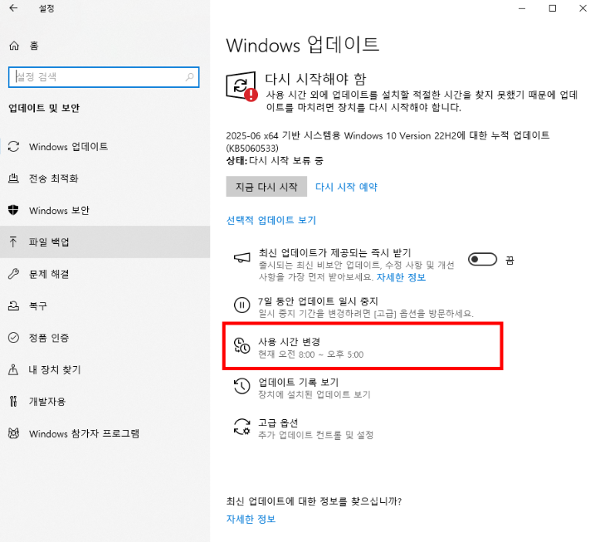Screen dimensions: 595x542
Task: Click the 상태: 다시 시작 보류 중 text
Action: (275, 160)
